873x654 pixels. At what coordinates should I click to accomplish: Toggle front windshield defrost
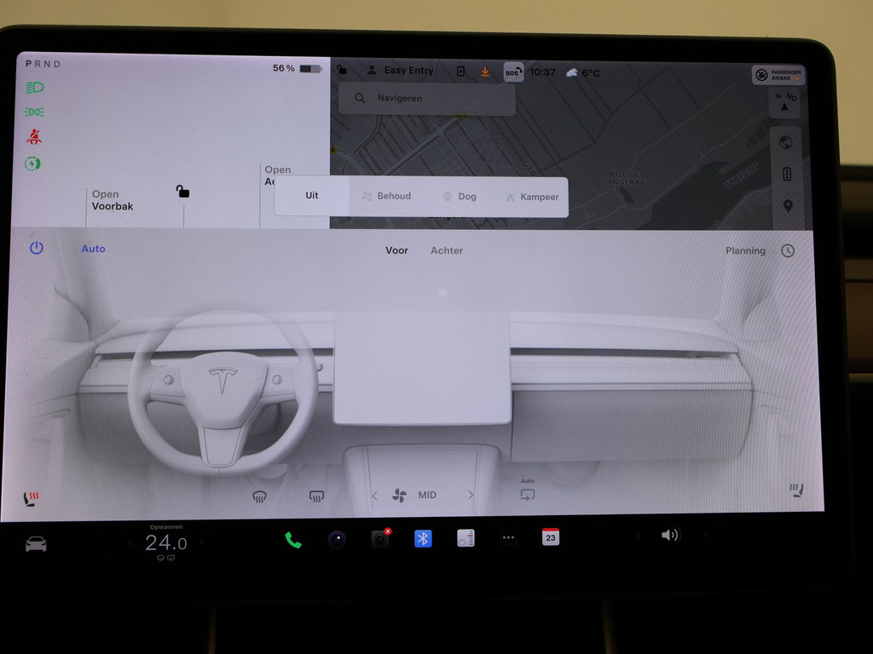(260, 496)
